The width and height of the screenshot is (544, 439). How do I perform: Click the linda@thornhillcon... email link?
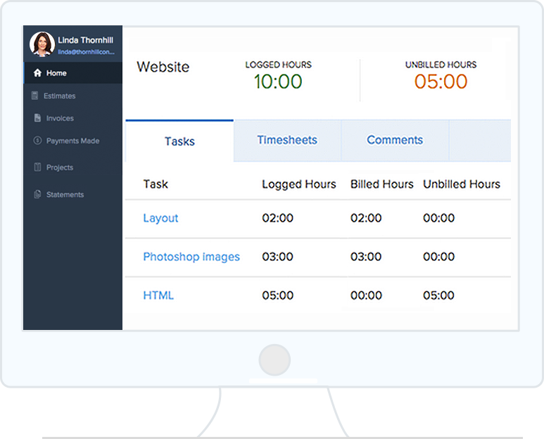click(x=86, y=52)
